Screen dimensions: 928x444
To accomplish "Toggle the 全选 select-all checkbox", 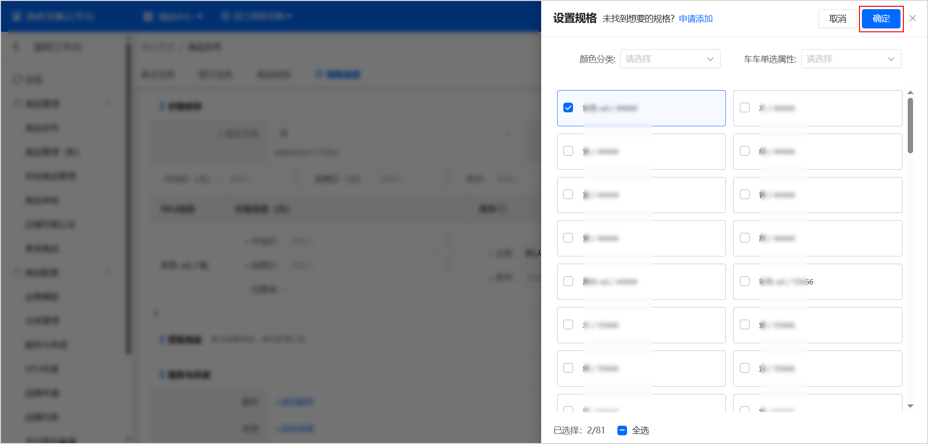I will (622, 430).
